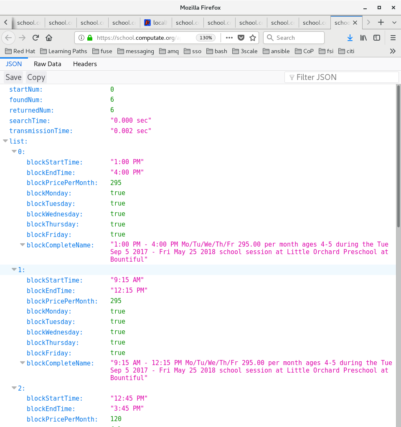Go back to the previous page
The width and height of the screenshot is (401, 427).
click(x=8, y=38)
